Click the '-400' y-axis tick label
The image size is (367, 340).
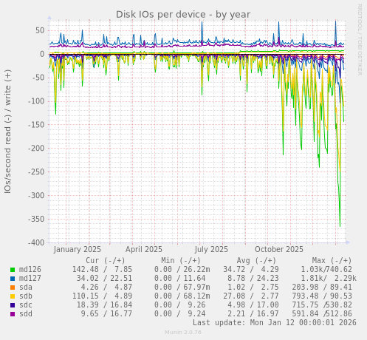click(36, 242)
